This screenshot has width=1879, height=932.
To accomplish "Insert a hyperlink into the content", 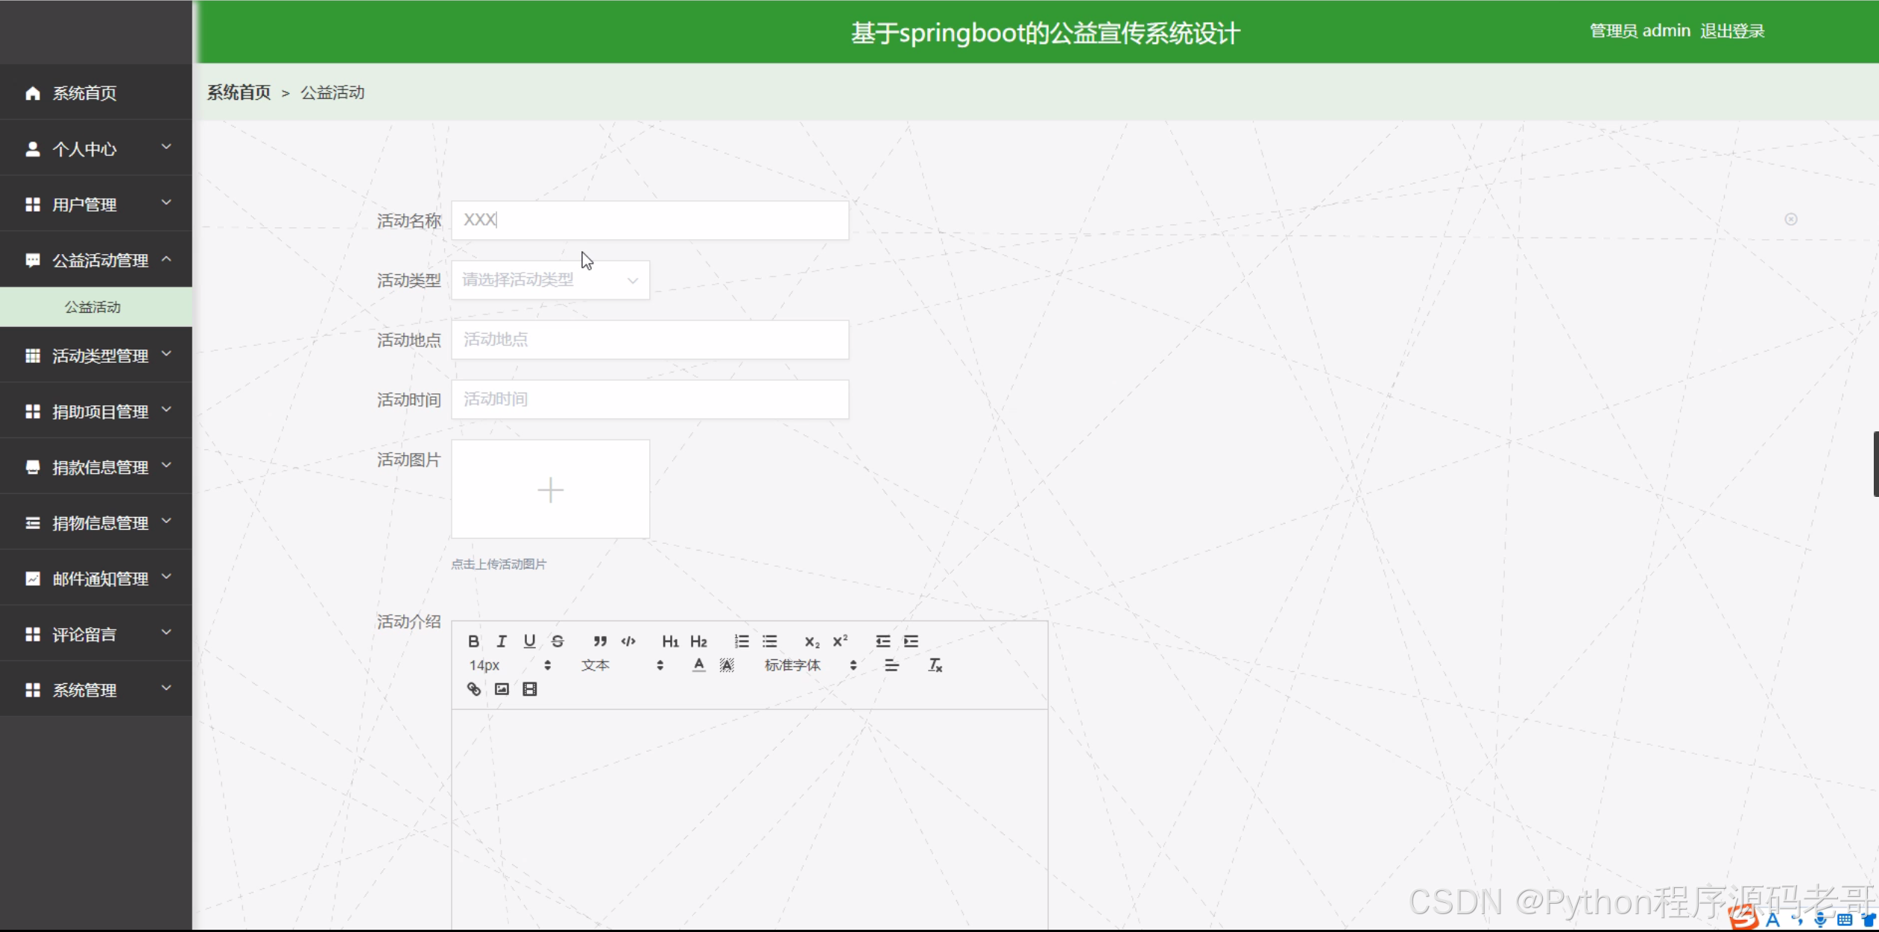I will tap(473, 689).
